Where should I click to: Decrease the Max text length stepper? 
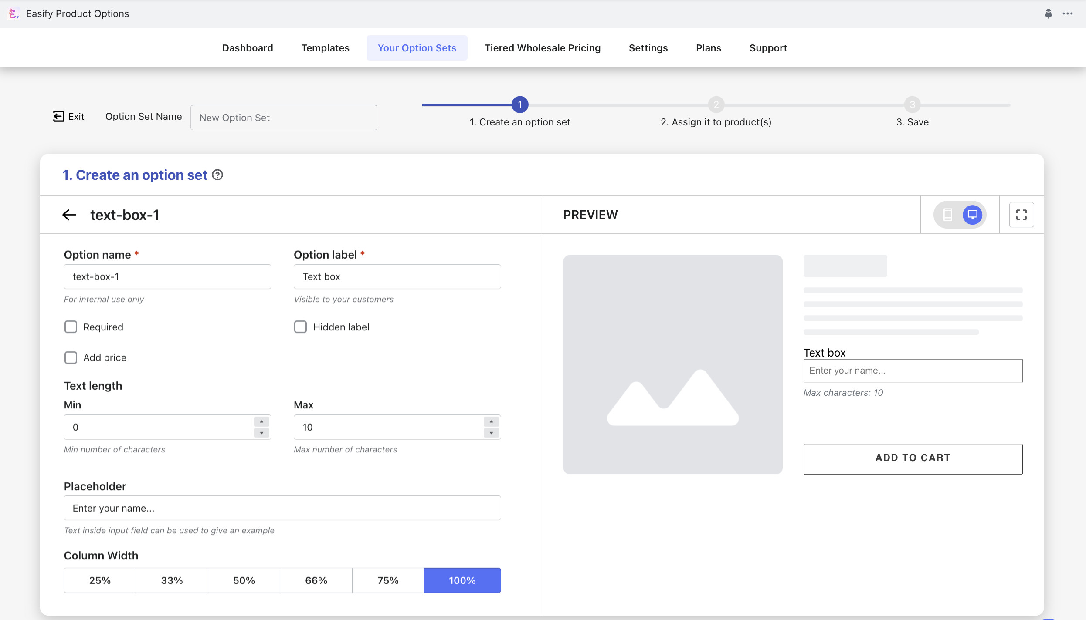(491, 433)
